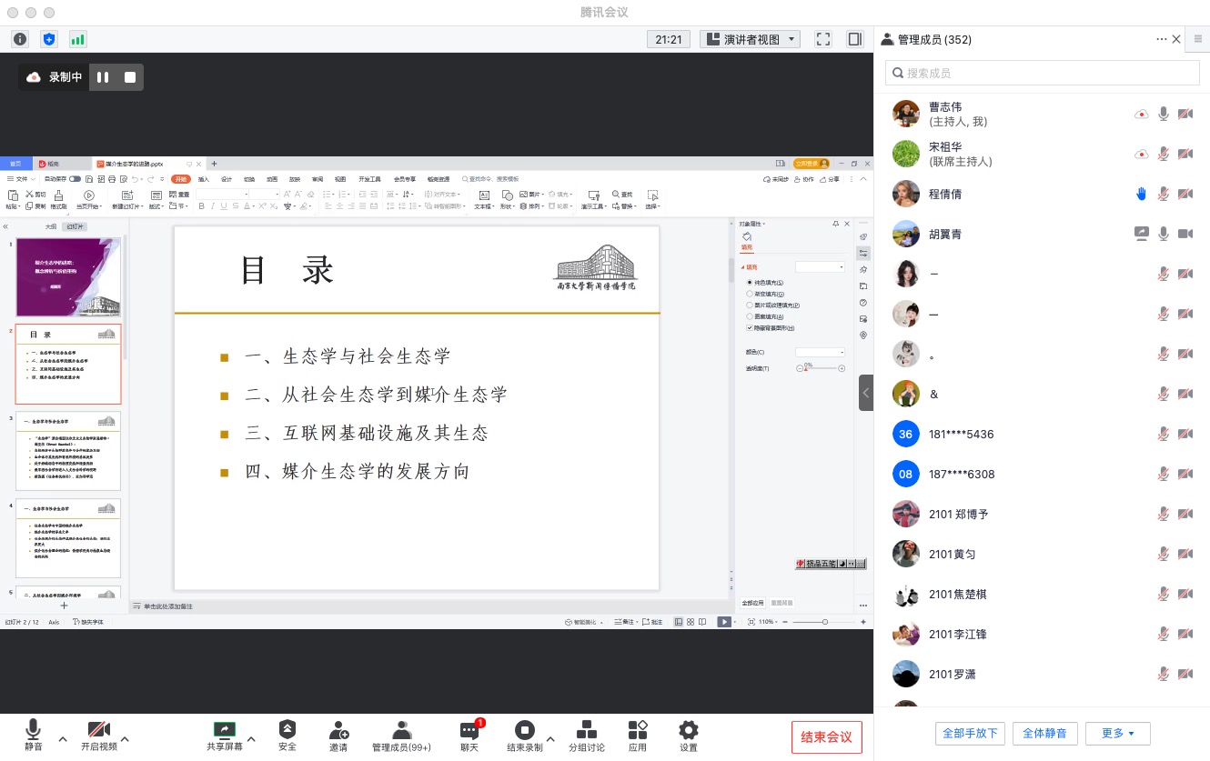Toggle the member sidebar panel icon
Image resolution: width=1210 pixels, height=761 pixels.
point(854,39)
